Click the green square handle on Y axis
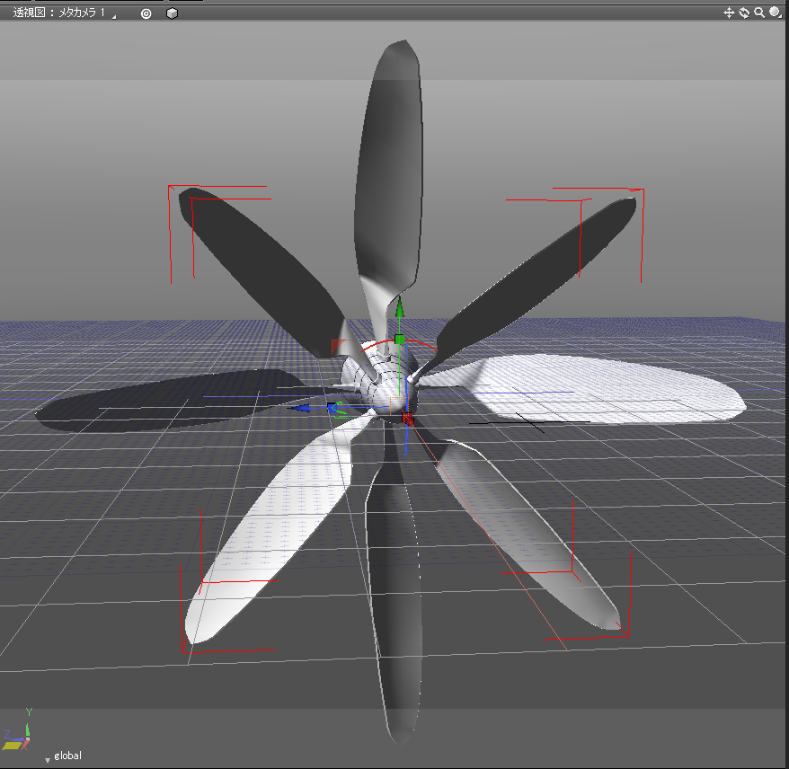 coord(400,340)
